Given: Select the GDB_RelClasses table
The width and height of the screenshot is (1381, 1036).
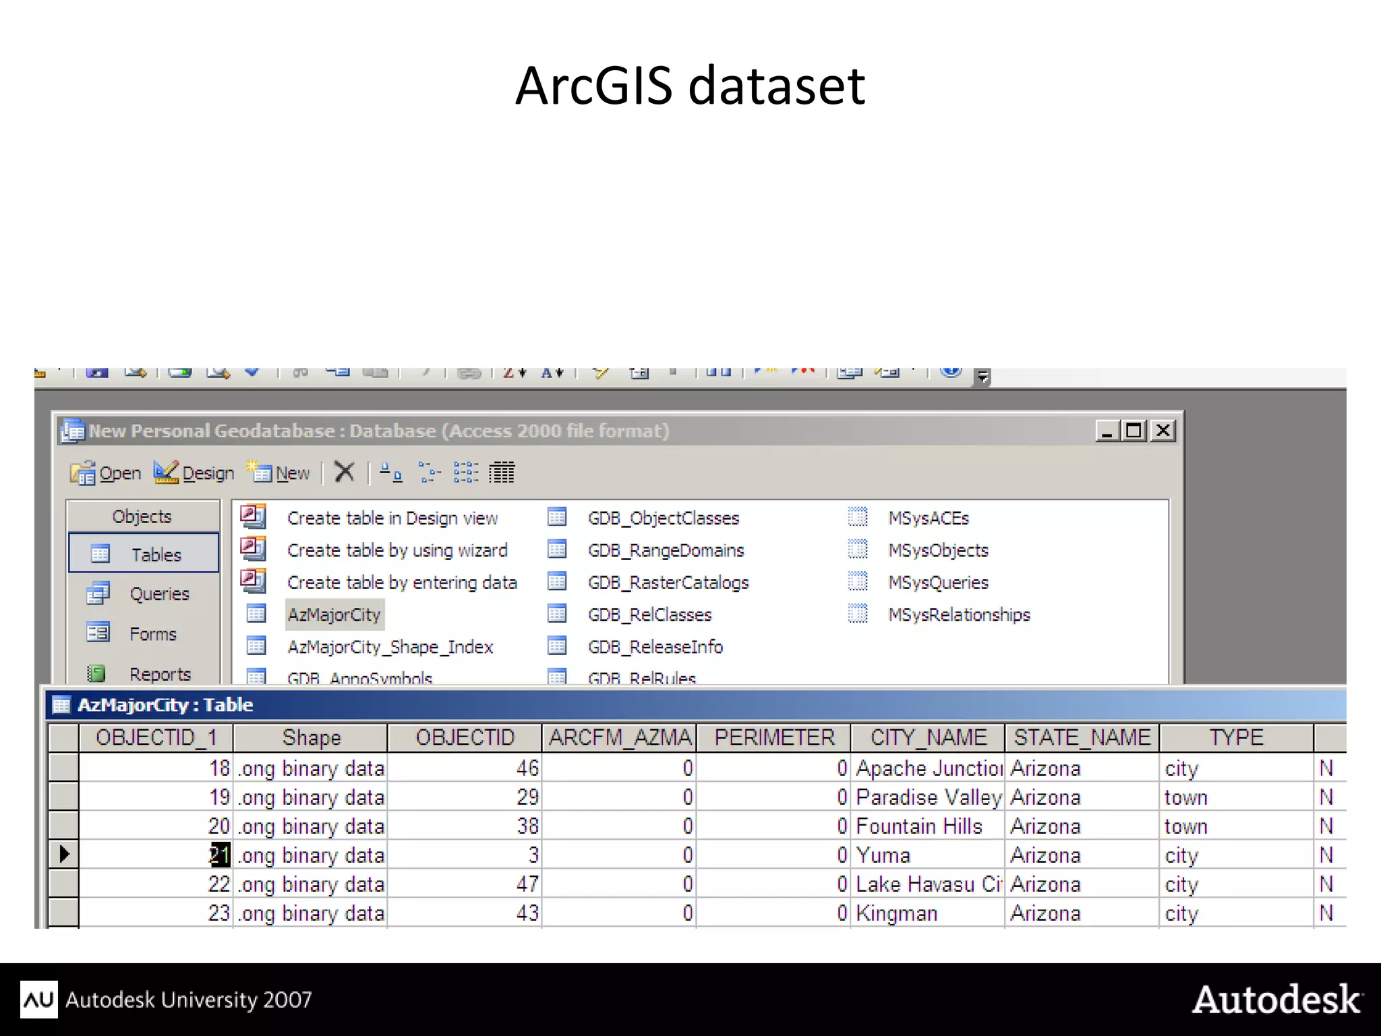Looking at the screenshot, I should (650, 615).
